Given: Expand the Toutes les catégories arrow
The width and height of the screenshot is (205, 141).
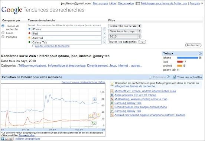Looking at the screenshot, I should 142,42.
